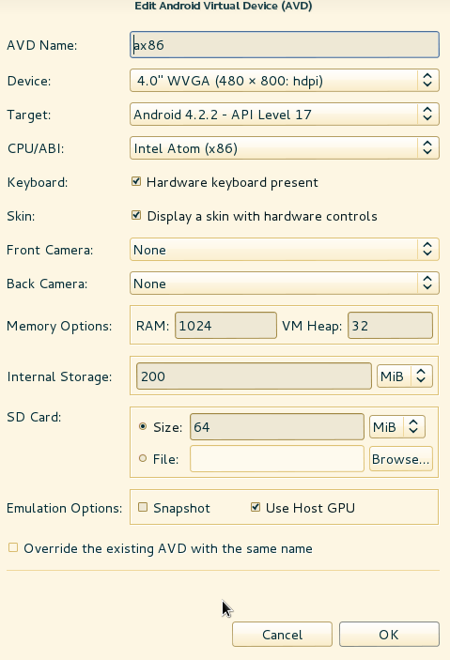Open the Back Camera dropdown
This screenshot has height=660, width=450.
click(x=285, y=283)
